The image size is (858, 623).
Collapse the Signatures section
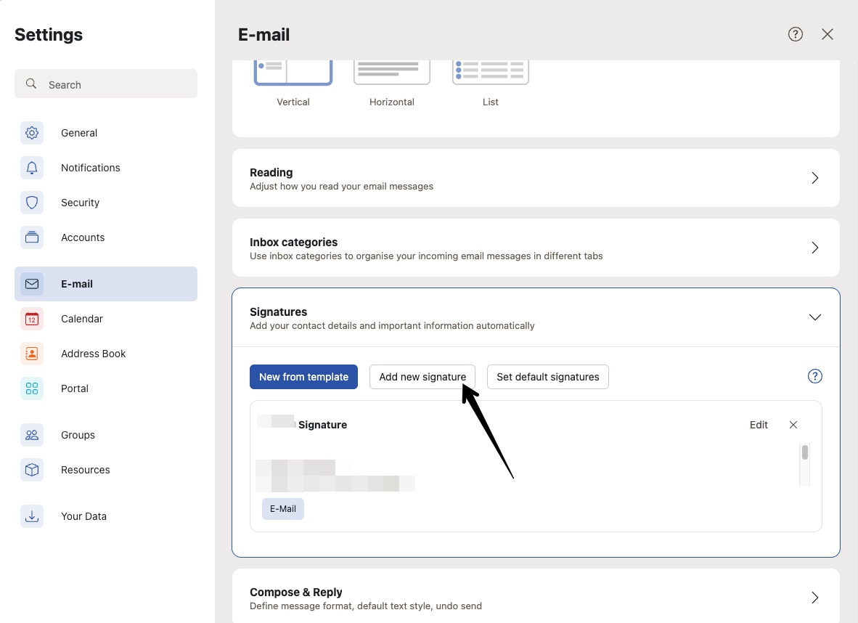[814, 317]
